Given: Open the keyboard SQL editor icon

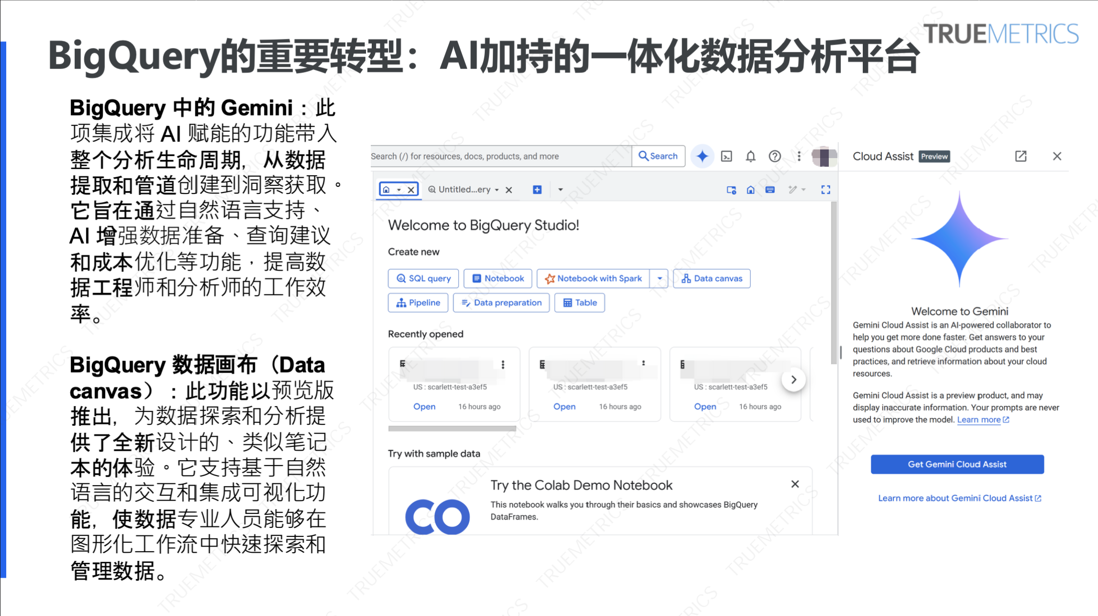Looking at the screenshot, I should coord(770,190).
